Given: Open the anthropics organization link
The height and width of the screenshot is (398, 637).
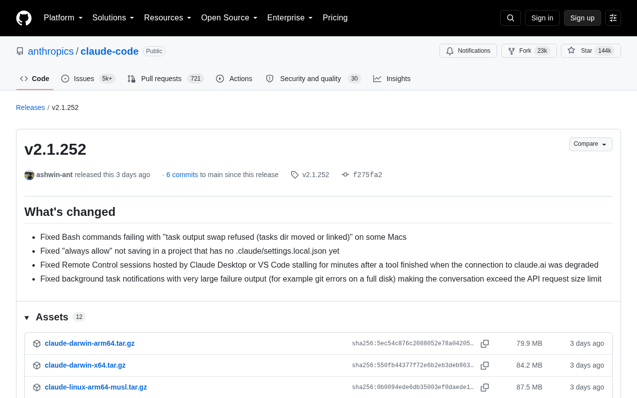Looking at the screenshot, I should pyautogui.click(x=51, y=51).
